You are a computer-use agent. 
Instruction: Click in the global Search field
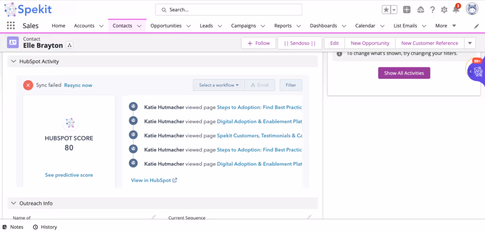coord(229,9)
